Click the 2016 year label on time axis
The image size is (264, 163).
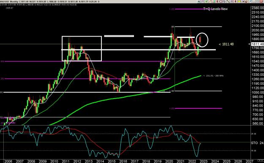tap(123, 161)
